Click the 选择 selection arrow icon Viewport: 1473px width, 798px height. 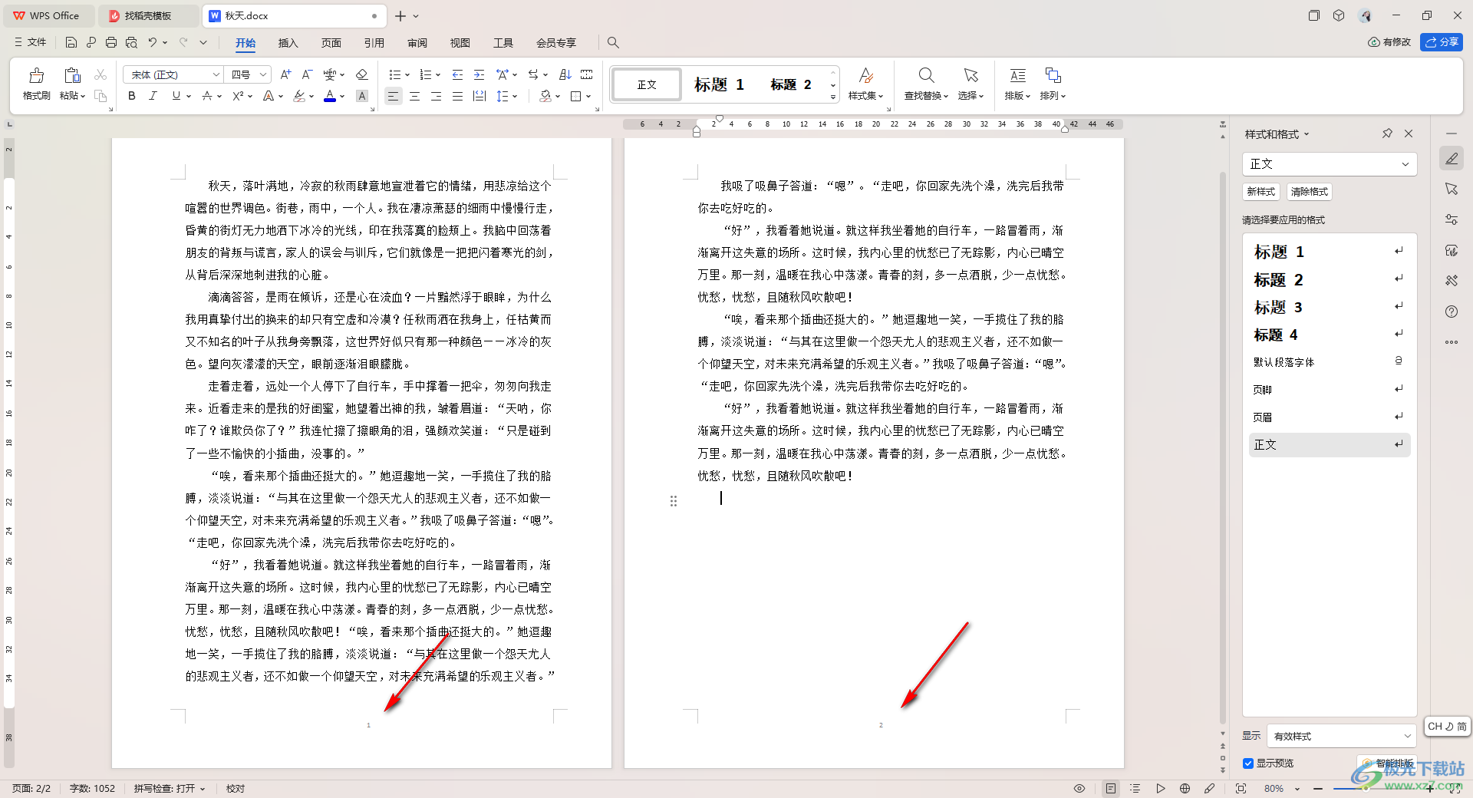[971, 75]
